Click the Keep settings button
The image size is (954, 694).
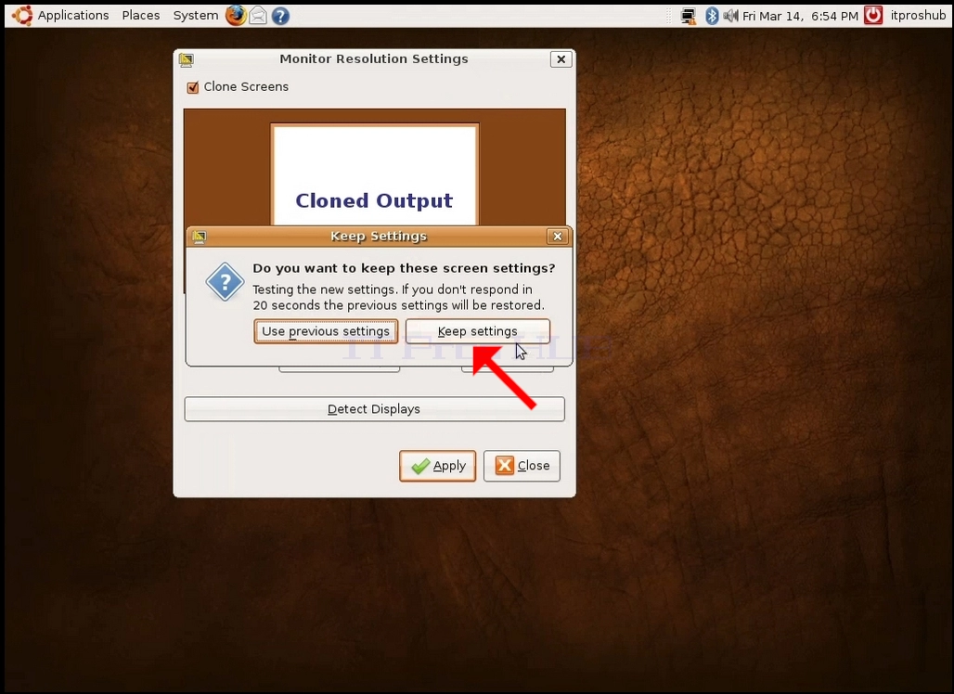click(478, 331)
